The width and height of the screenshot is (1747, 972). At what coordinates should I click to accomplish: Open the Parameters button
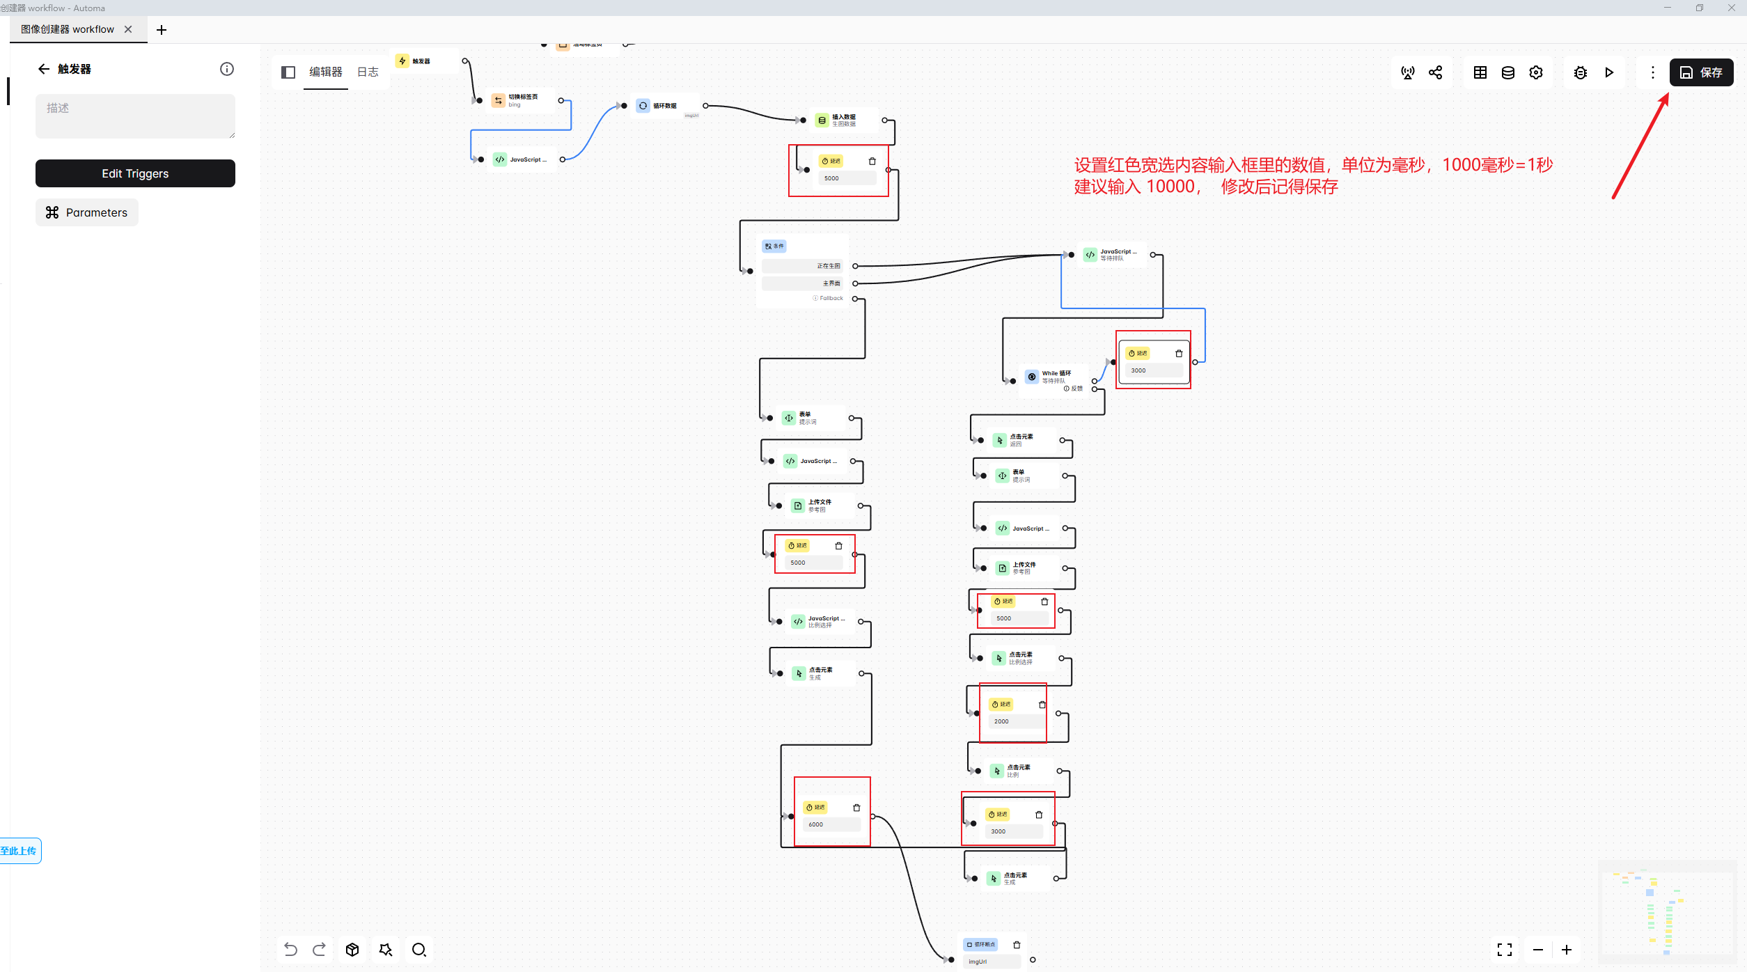tap(87, 212)
